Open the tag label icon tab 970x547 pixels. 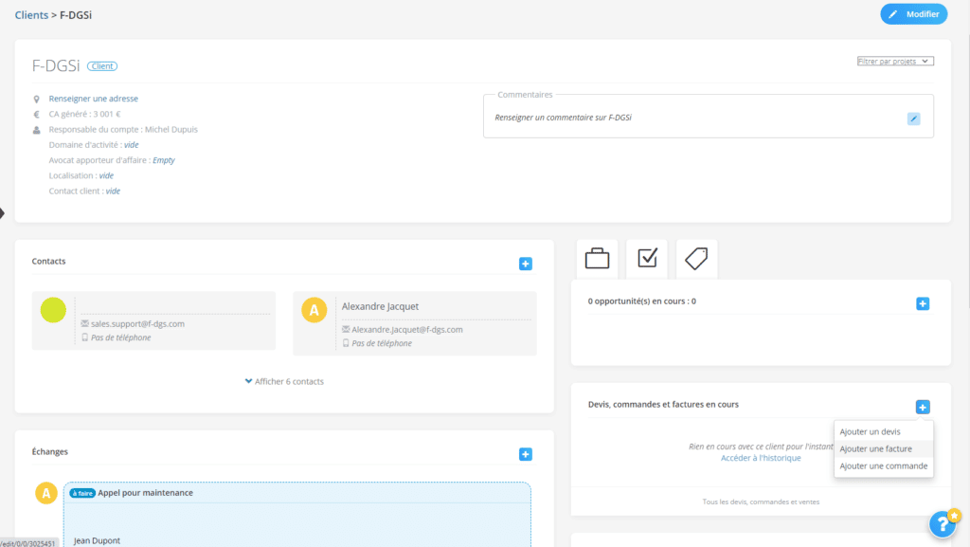696,258
